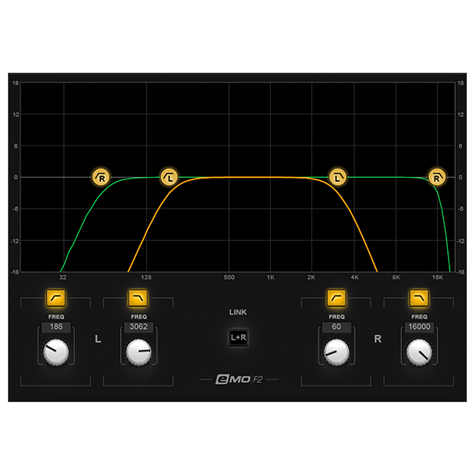Click the eMo F2 logo
The image size is (474, 474).
coord(238,380)
